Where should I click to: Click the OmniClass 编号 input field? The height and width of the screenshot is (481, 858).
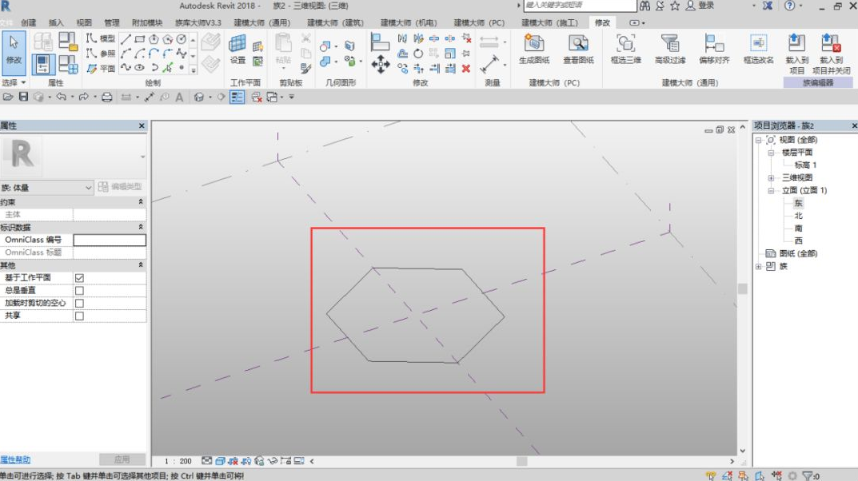click(110, 240)
